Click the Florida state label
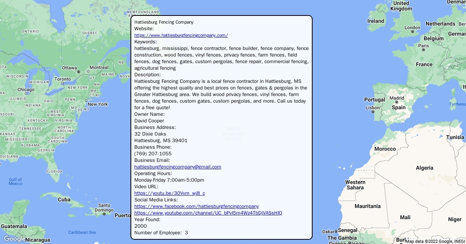Viewport: 466px width, 244px height. point(54,172)
